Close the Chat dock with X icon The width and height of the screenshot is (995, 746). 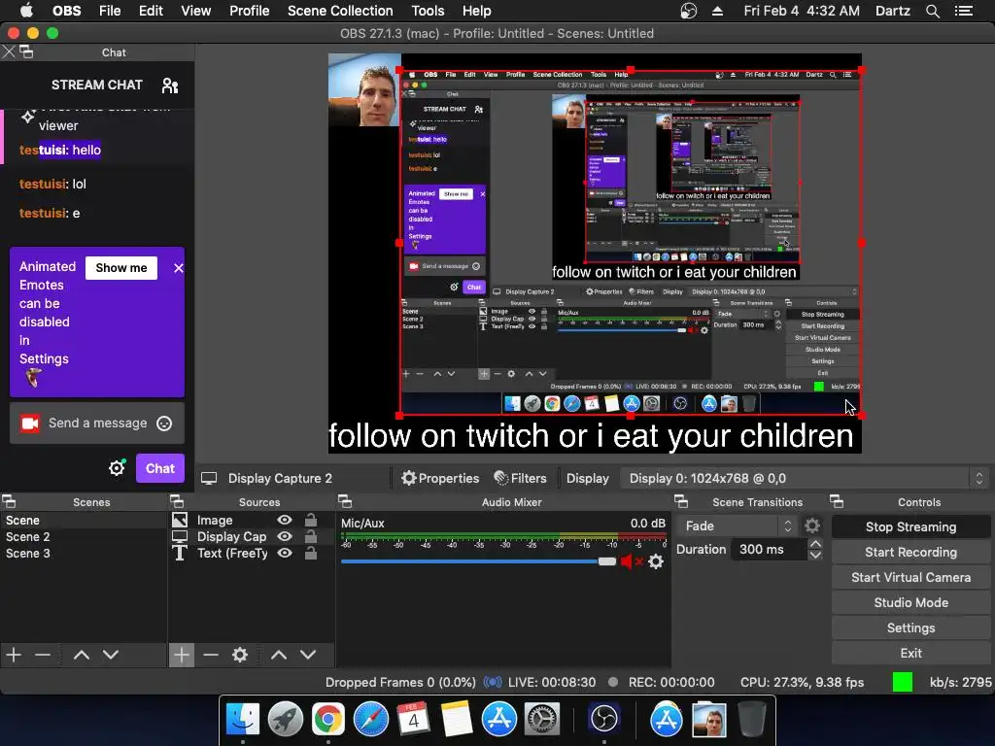point(9,52)
